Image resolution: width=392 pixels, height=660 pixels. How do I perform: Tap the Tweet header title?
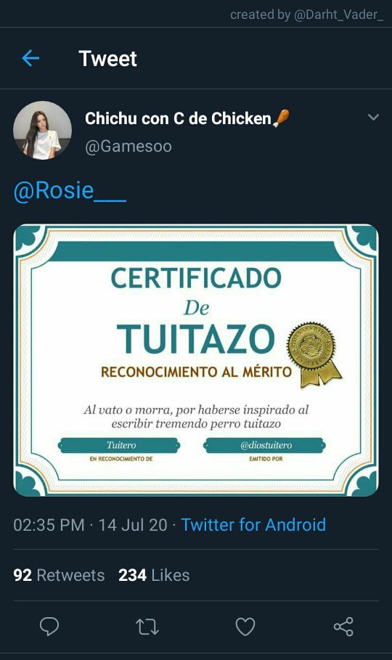[107, 59]
